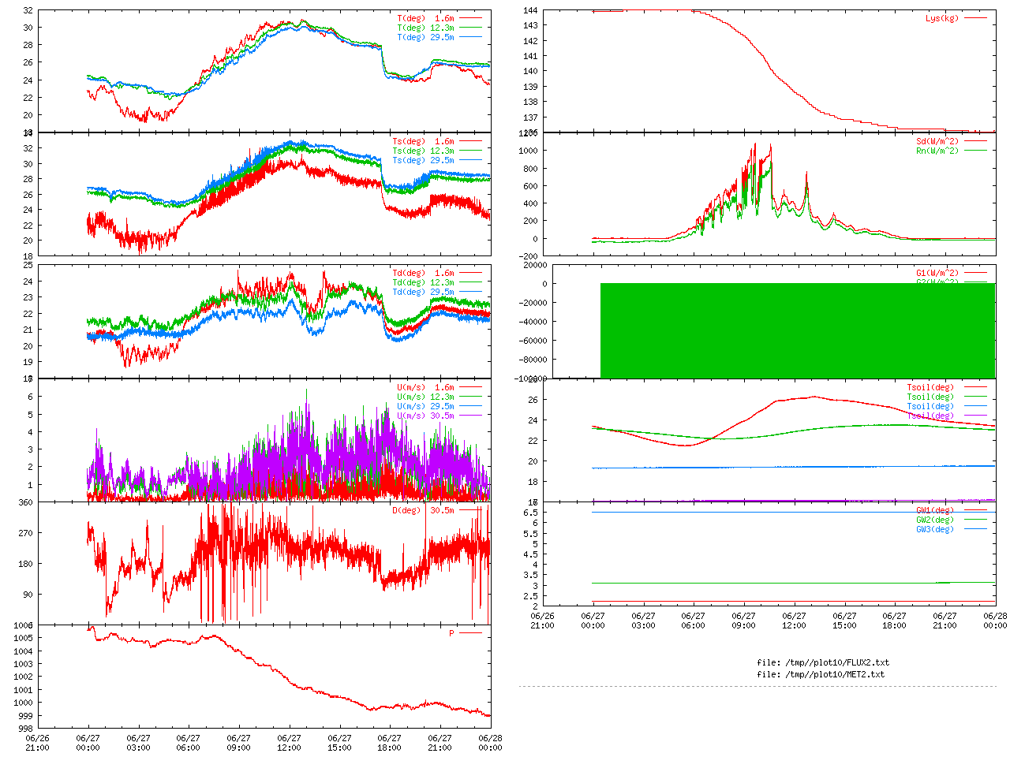This screenshot has width=1010, height=757.
Task: Click the '-80000' tick on the G1 plot axis
Action: click(x=533, y=360)
